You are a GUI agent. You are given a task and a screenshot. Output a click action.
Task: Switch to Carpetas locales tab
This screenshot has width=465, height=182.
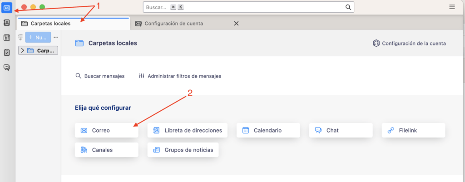[x=74, y=24]
